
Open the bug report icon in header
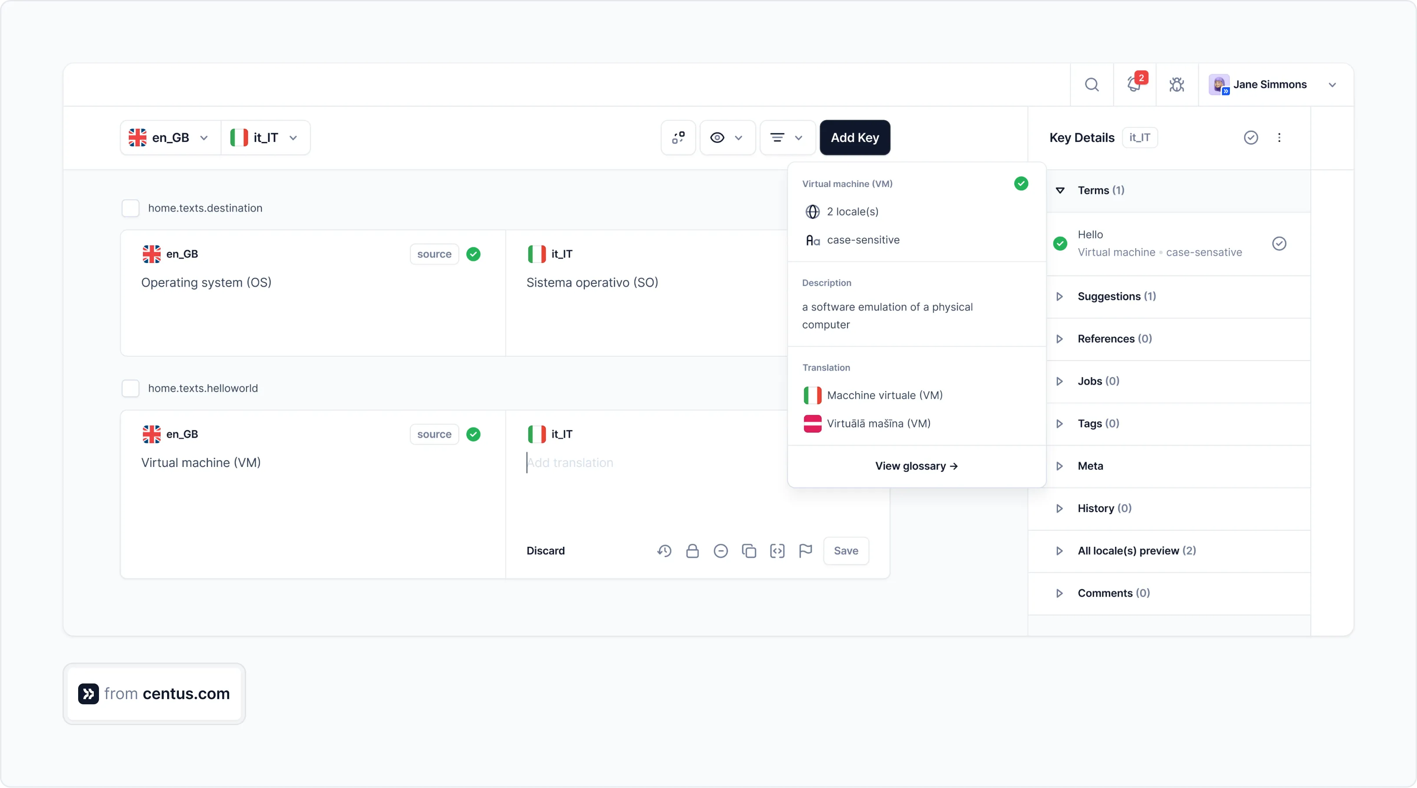coord(1176,84)
